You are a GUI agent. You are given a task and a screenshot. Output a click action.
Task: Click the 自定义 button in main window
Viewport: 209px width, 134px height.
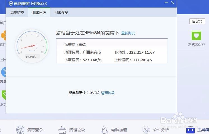click(197, 21)
